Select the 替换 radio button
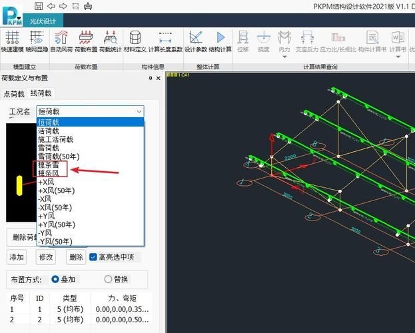Screen dimensions: 415x333 click(108, 279)
